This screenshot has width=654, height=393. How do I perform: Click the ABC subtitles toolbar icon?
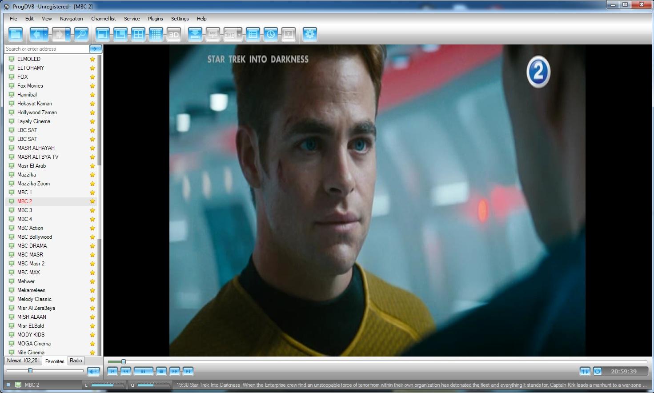click(x=213, y=34)
